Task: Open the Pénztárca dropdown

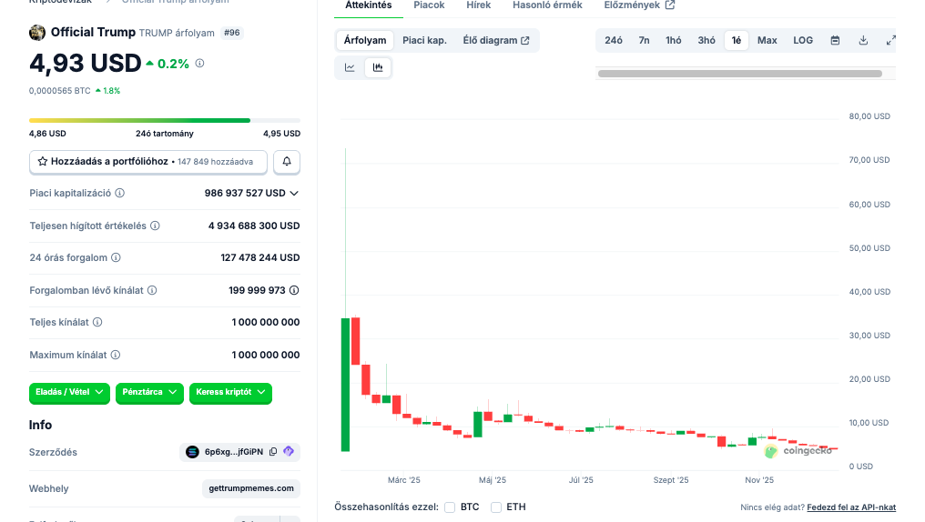Action: (x=149, y=392)
